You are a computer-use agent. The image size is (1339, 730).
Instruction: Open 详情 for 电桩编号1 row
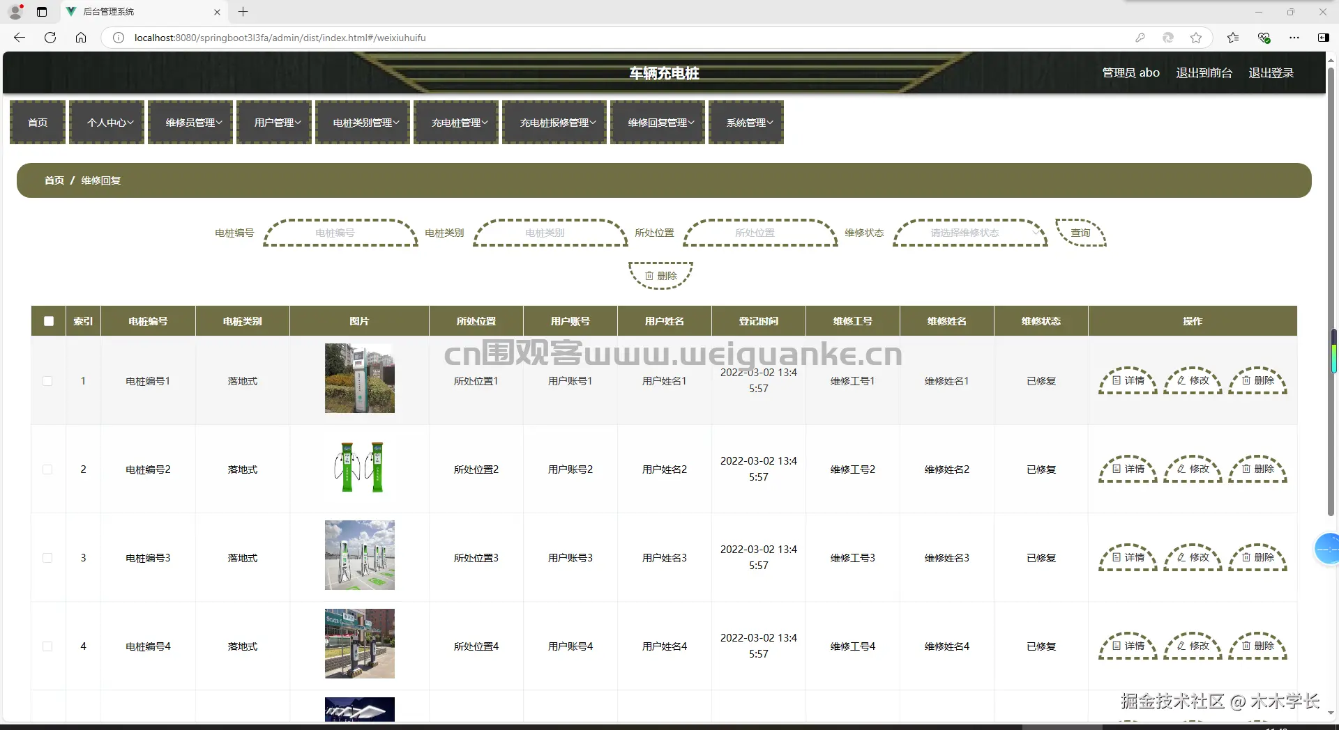pos(1128,381)
